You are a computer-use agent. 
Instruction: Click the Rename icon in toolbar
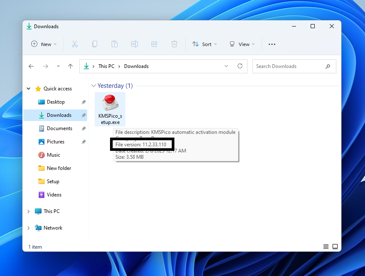click(135, 44)
